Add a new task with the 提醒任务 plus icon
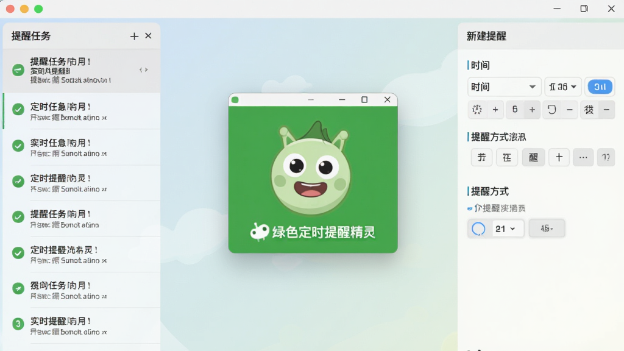Viewport: 624px width, 351px height. click(134, 36)
